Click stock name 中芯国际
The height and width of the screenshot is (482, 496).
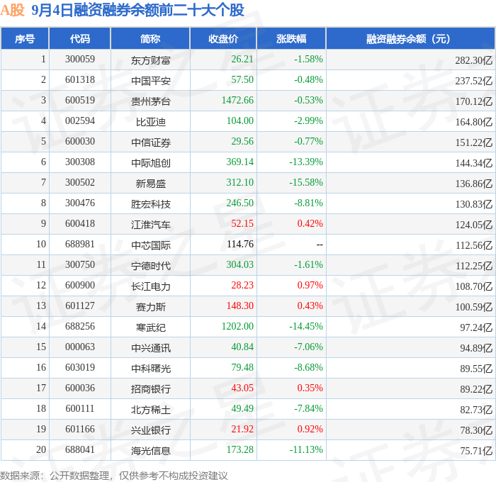pyautogui.click(x=150, y=245)
